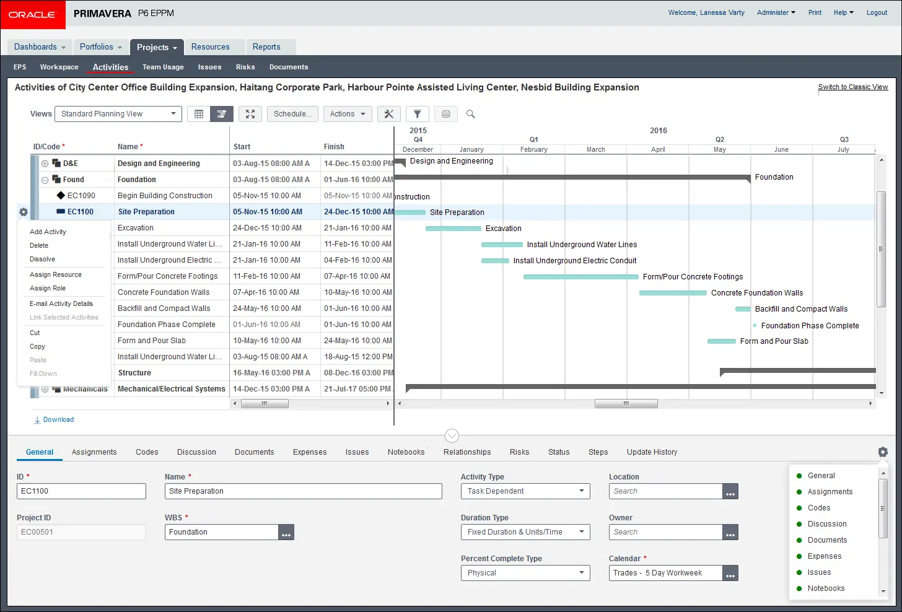Viewport: 902px width, 612px height.
Task: Switch to the table-only grid view icon
Action: coord(199,114)
